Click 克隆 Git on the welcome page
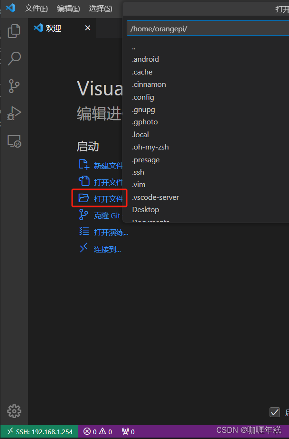Viewport: 289px width, 439px height. (x=108, y=215)
